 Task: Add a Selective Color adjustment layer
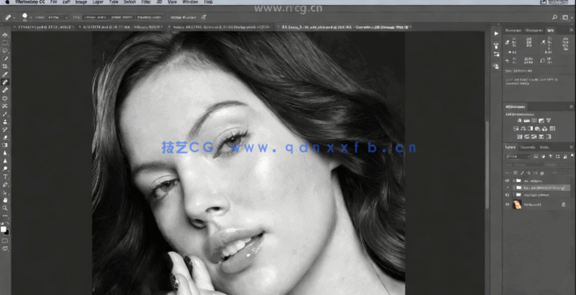coord(541,137)
